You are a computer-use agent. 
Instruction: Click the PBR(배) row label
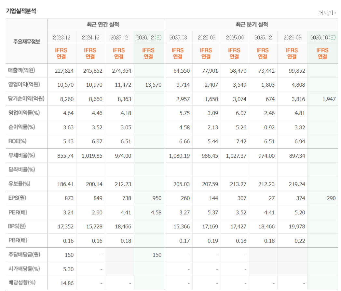click(x=18, y=240)
